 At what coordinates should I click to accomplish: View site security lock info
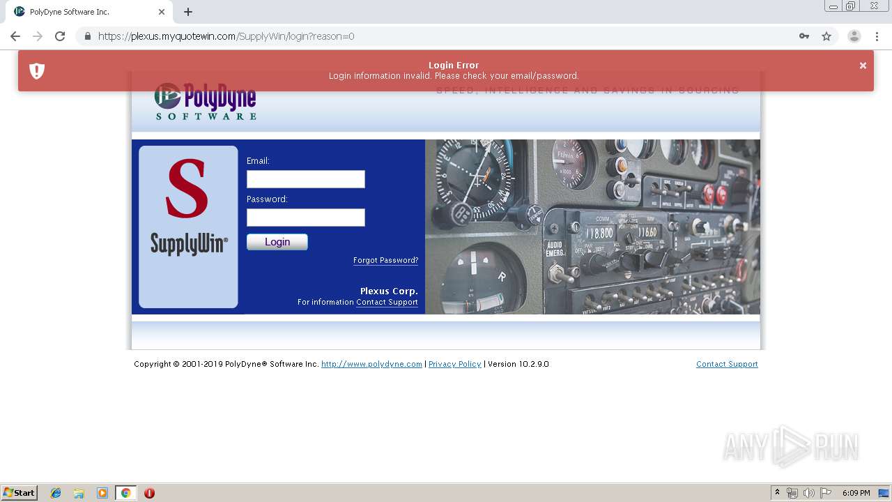coord(88,36)
